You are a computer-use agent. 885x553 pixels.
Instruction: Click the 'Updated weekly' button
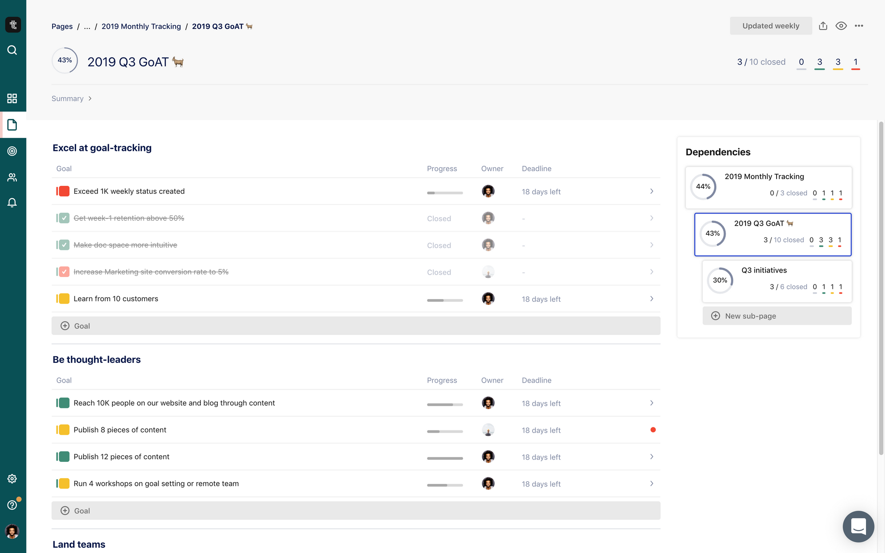click(x=770, y=26)
